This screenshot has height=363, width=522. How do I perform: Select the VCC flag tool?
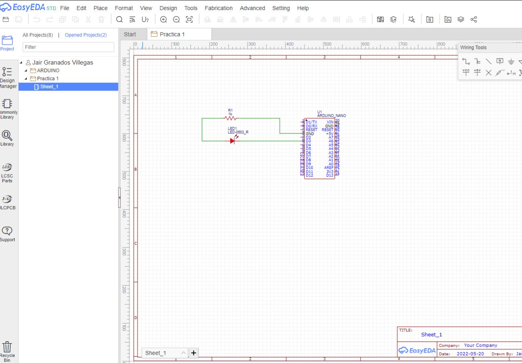(x=466, y=72)
